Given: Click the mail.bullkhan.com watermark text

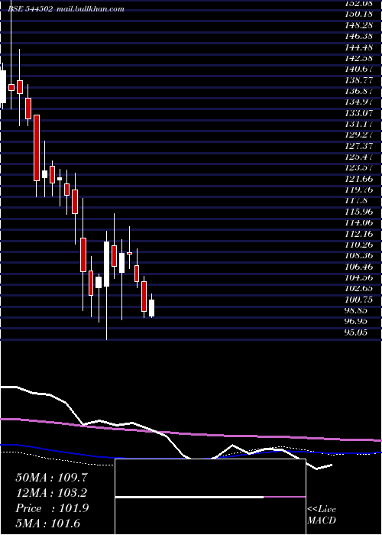Looking at the screenshot, I should pos(90,9).
